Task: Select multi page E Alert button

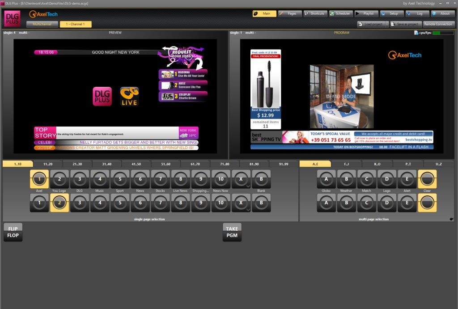Action: pos(407,179)
